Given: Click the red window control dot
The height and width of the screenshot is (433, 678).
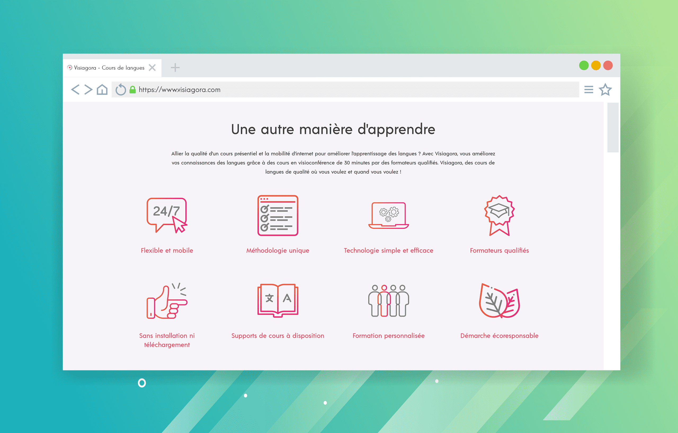Looking at the screenshot, I should (x=608, y=65).
